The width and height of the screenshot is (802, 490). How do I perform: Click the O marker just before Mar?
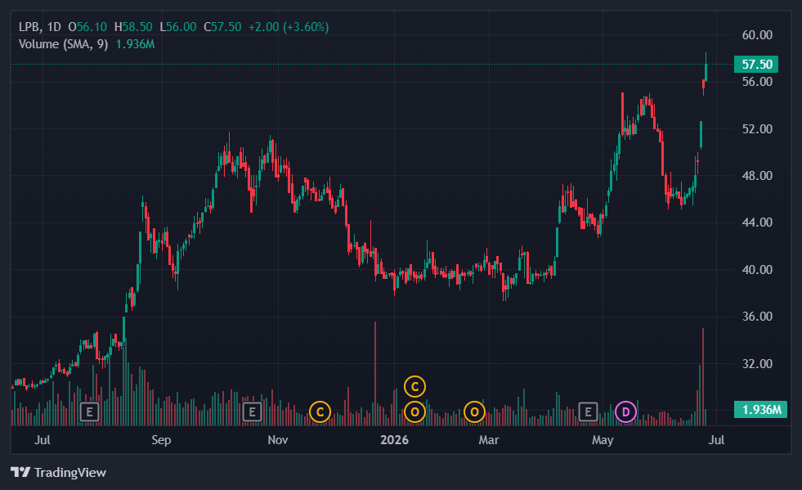[475, 411]
